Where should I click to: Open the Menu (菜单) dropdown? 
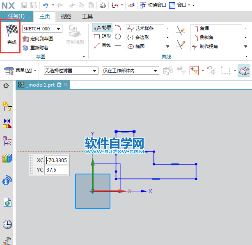click(20, 71)
